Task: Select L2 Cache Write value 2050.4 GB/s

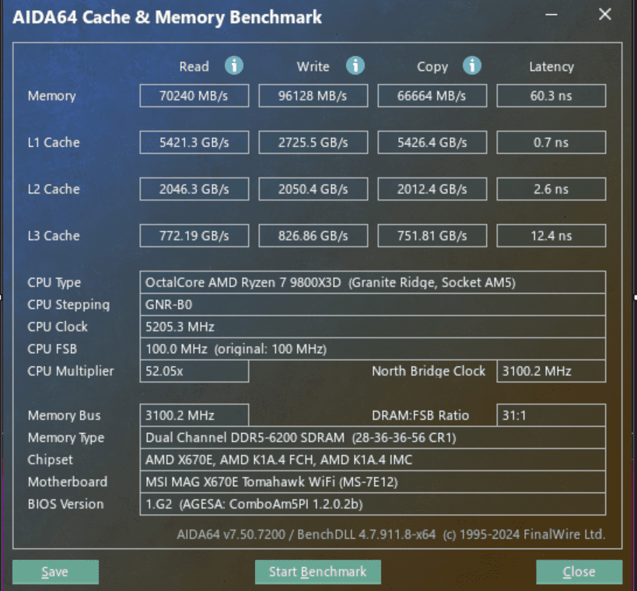Action: [x=313, y=189]
